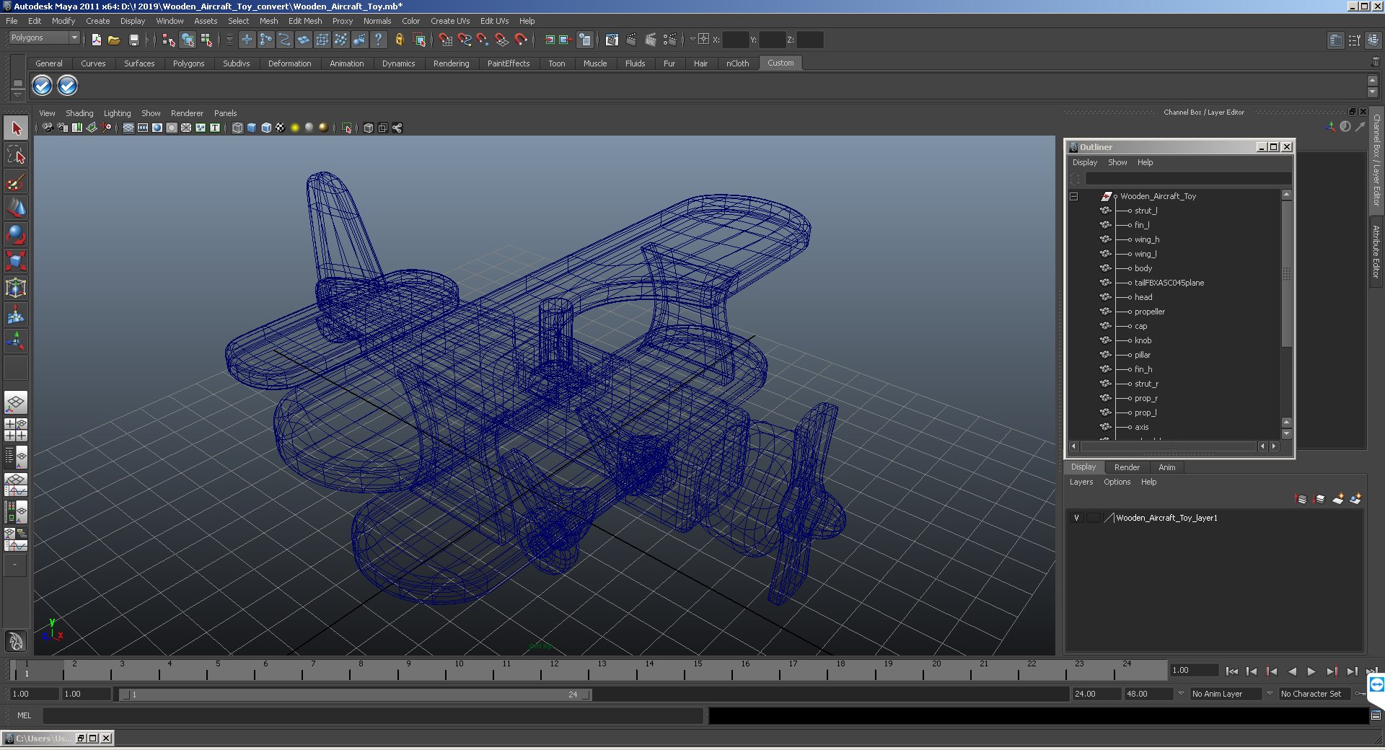
Task: Click the Outliner horizontal scrollbar
Action: 1168,446
